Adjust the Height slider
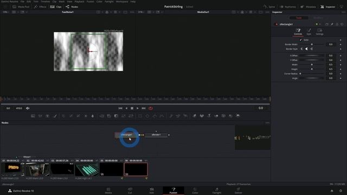The image size is (347, 195). point(312,69)
